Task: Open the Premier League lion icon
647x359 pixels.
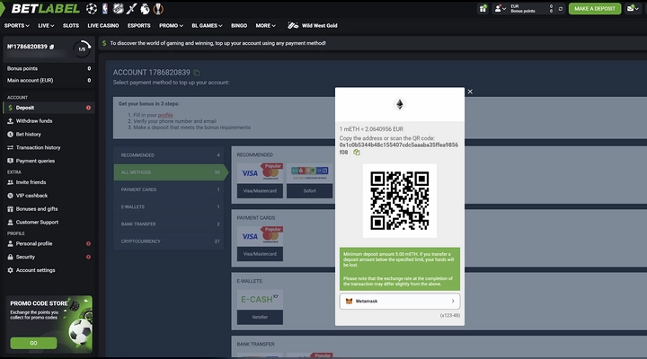Action: coord(145,9)
